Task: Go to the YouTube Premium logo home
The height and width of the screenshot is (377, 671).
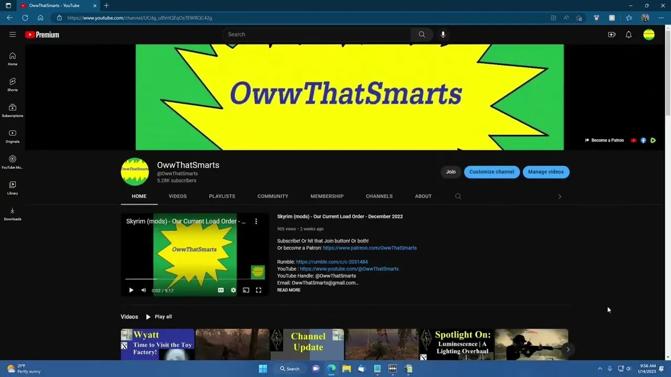Action: click(x=42, y=35)
